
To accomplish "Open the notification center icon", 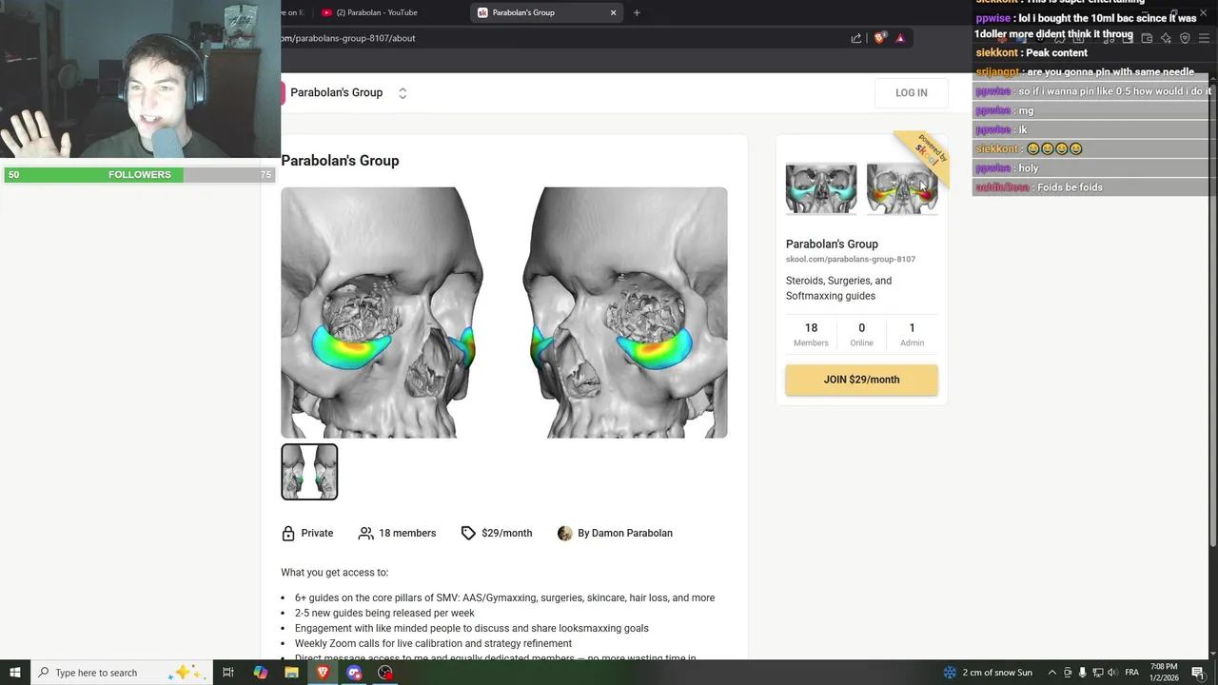I will tap(1198, 673).
